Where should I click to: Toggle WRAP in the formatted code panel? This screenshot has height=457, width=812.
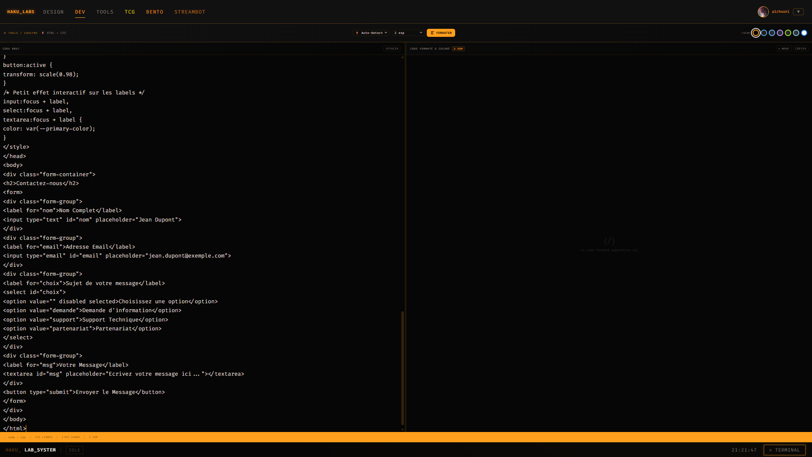coord(784,48)
